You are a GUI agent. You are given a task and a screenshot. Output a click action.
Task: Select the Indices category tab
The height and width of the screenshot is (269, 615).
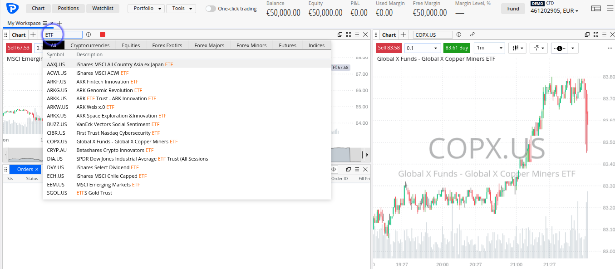click(x=316, y=45)
